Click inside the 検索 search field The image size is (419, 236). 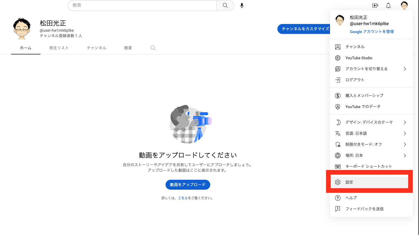pyautogui.click(x=142, y=6)
